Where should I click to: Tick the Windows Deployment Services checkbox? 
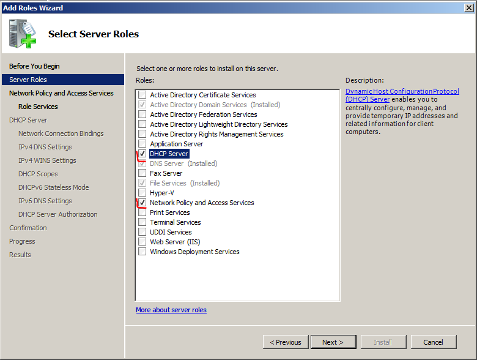coord(142,251)
